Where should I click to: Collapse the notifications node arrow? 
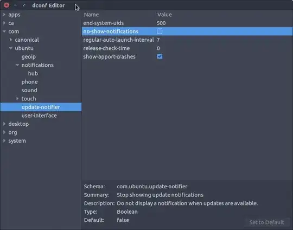pyautogui.click(x=17, y=65)
